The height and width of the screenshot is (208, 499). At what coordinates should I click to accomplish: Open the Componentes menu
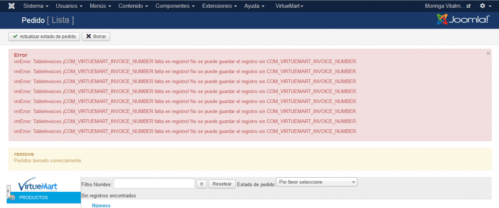click(x=175, y=6)
